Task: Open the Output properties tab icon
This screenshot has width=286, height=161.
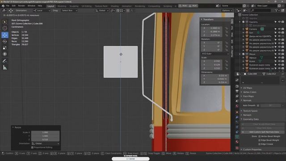Action: [237, 91]
